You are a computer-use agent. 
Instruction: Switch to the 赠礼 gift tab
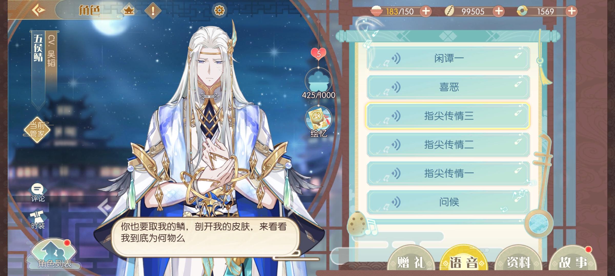point(411,261)
